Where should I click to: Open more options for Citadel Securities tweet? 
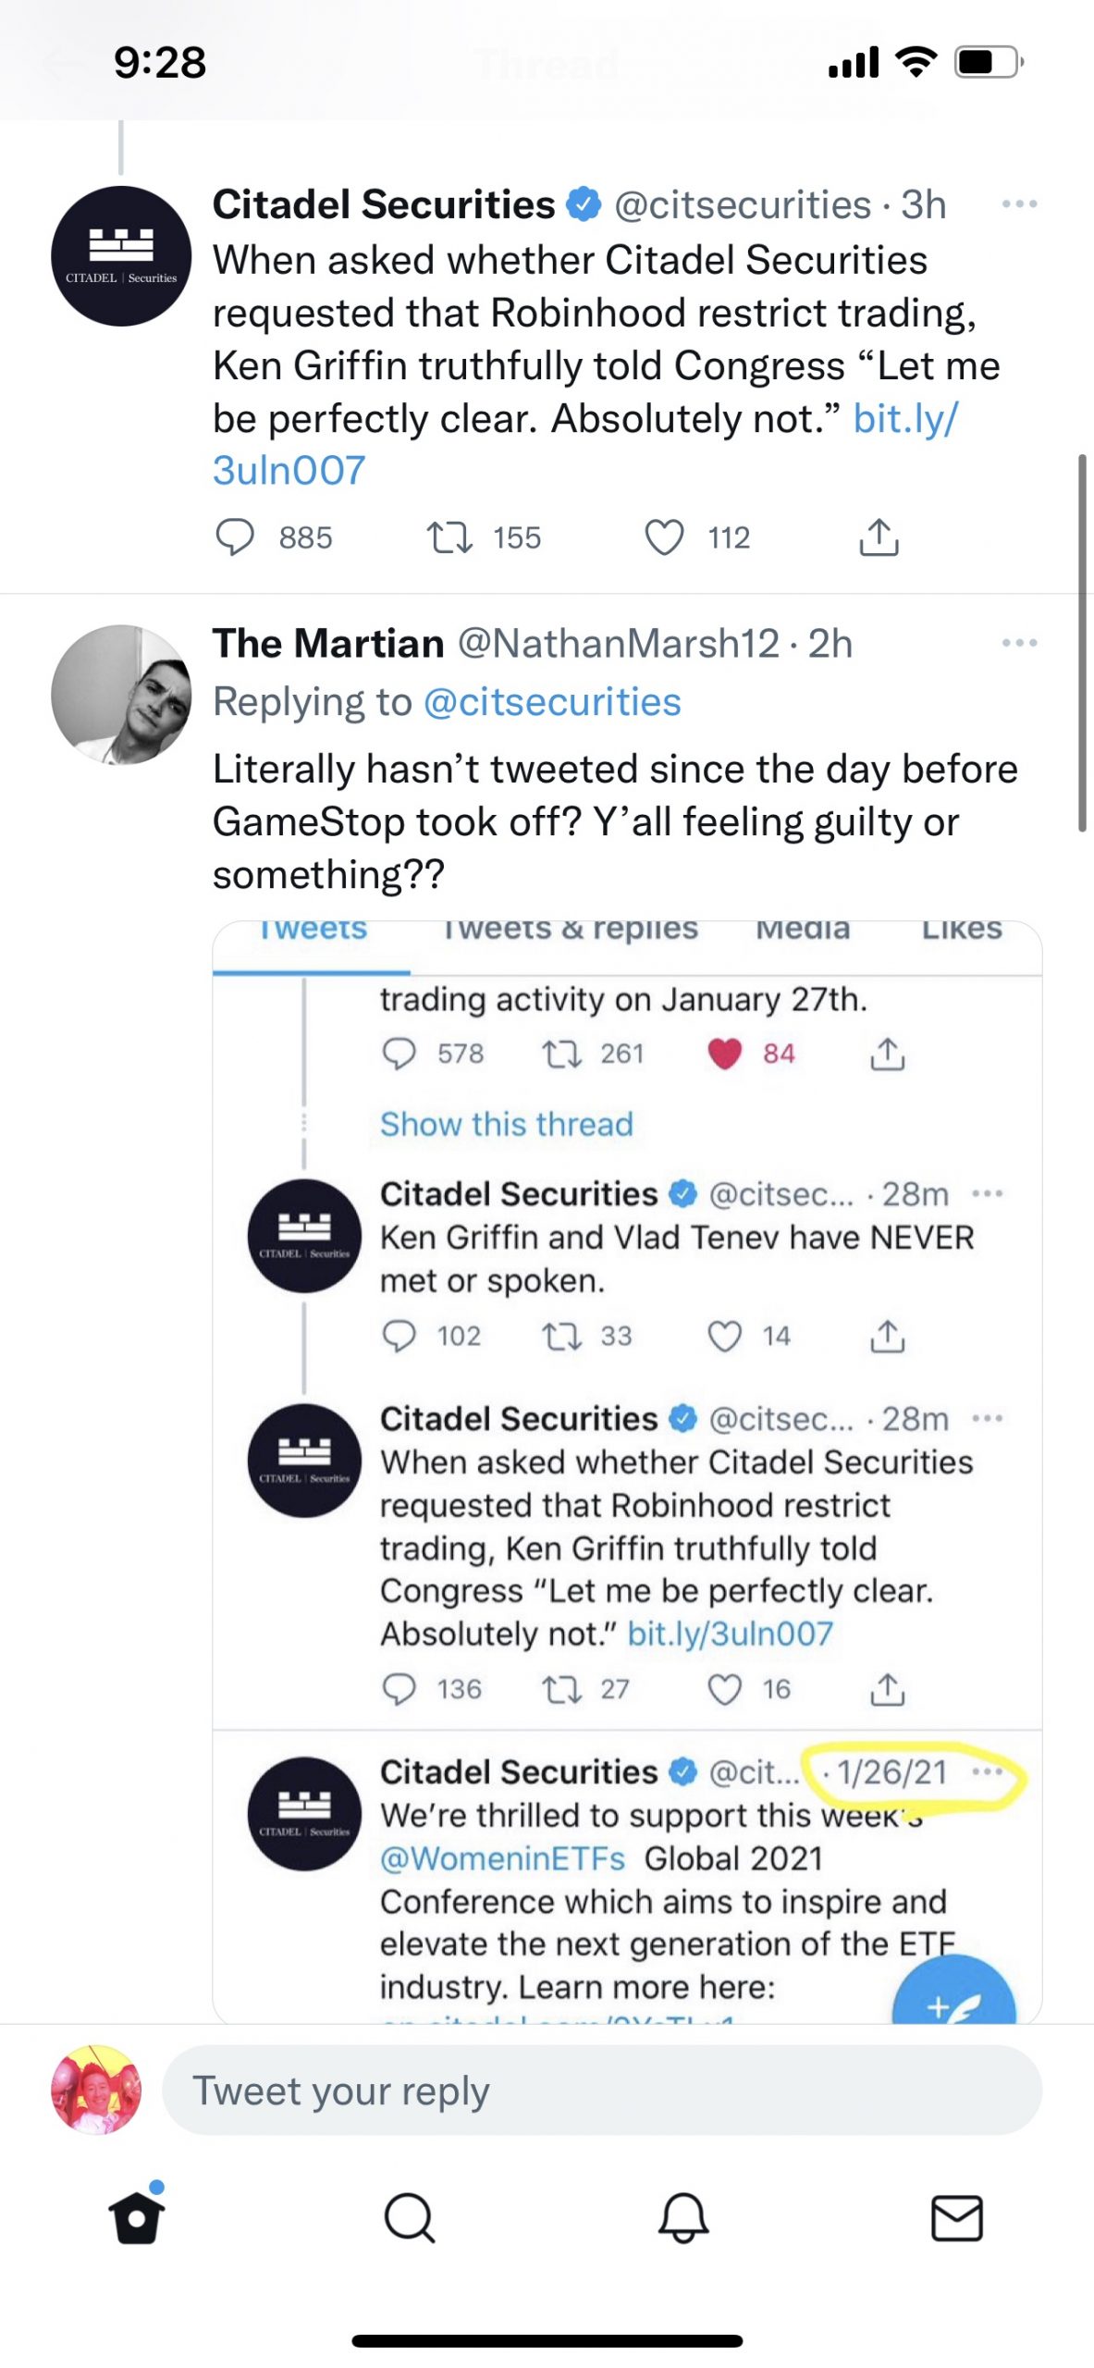pyautogui.click(x=1019, y=204)
